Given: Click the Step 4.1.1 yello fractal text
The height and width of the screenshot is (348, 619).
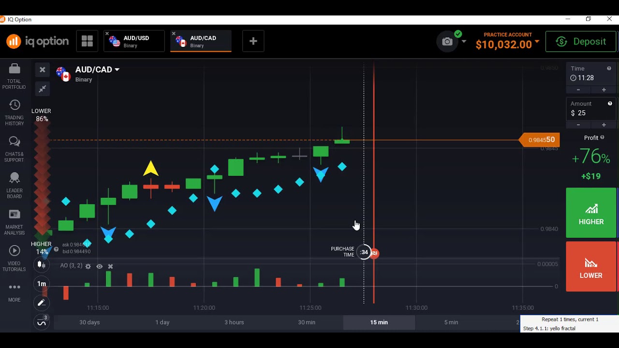Looking at the screenshot, I should click(x=549, y=329).
